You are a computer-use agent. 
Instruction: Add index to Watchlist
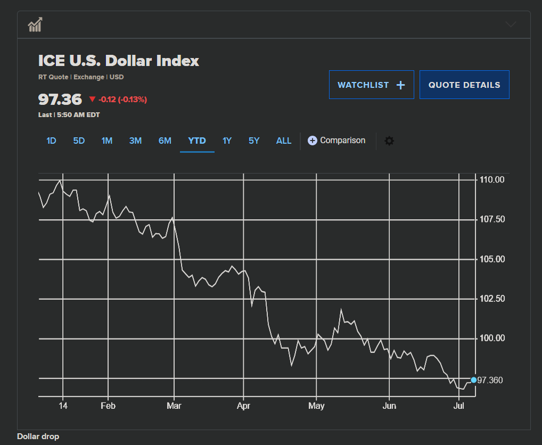(x=371, y=85)
